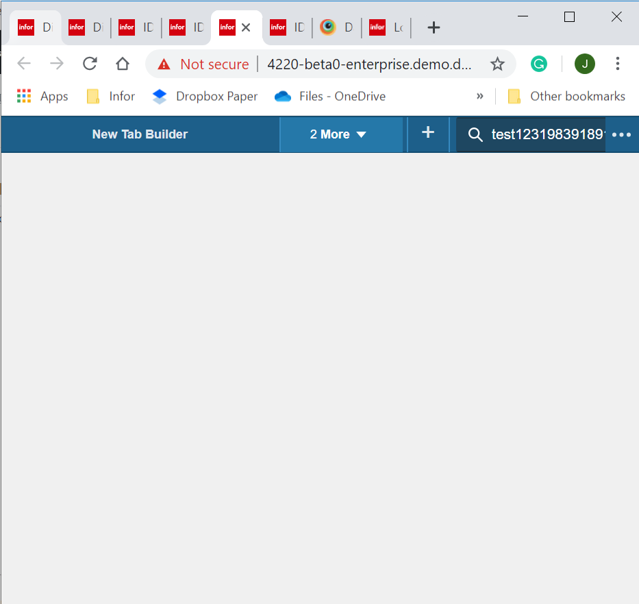Open the colorful eye icon tab
This screenshot has height=604, width=639.
[x=336, y=27]
